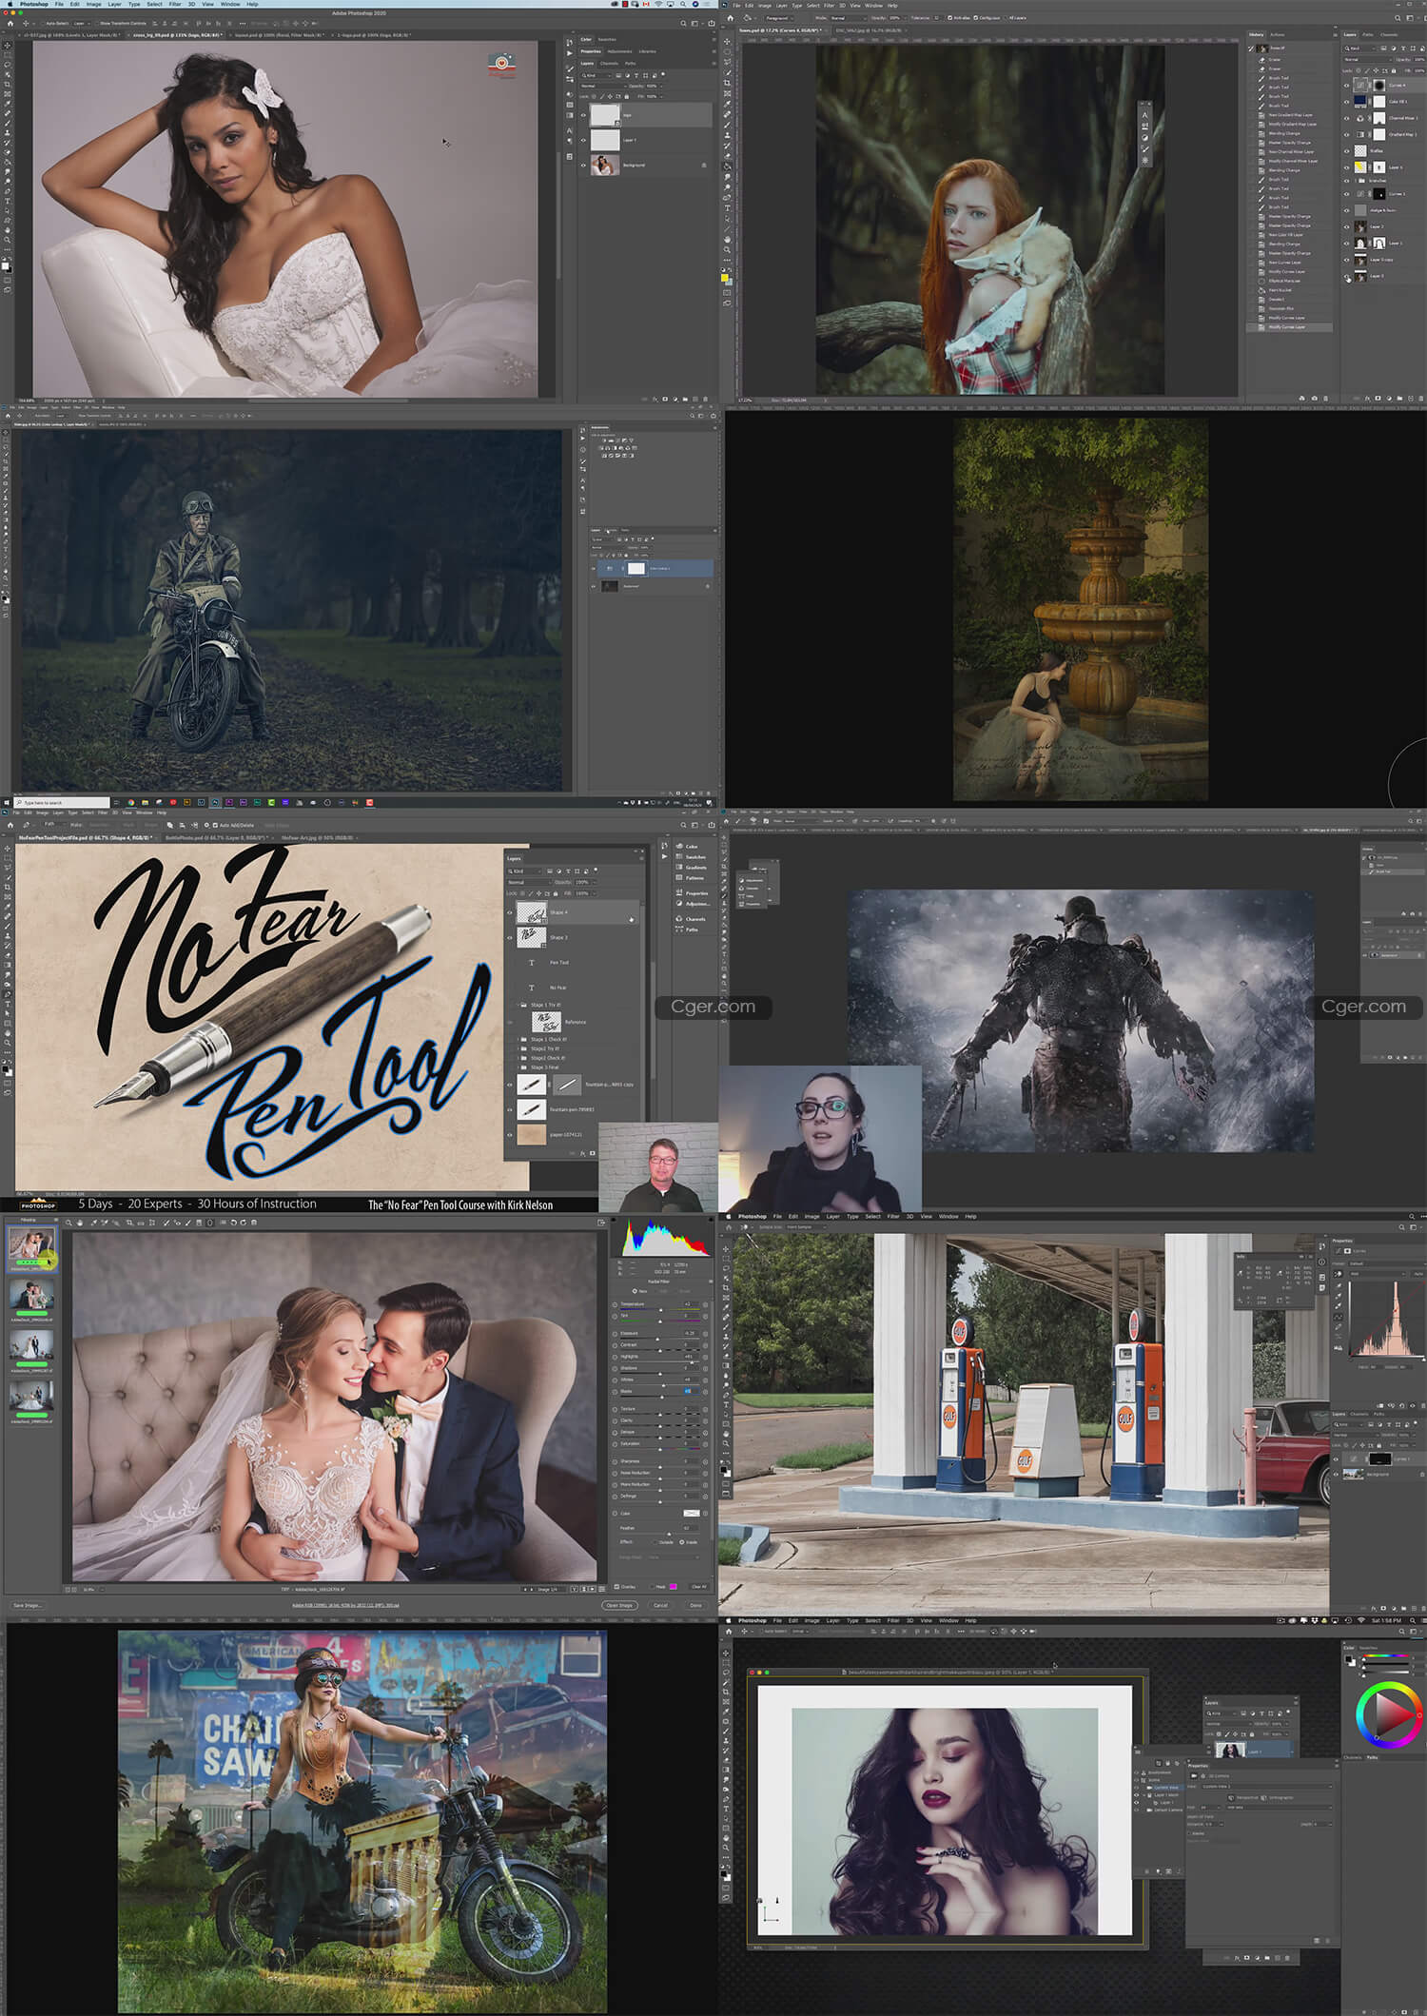This screenshot has width=1427, height=2016.
Task: Select the Zoom tool in the bride Photoshop window
Action: pyautogui.click(x=8, y=240)
